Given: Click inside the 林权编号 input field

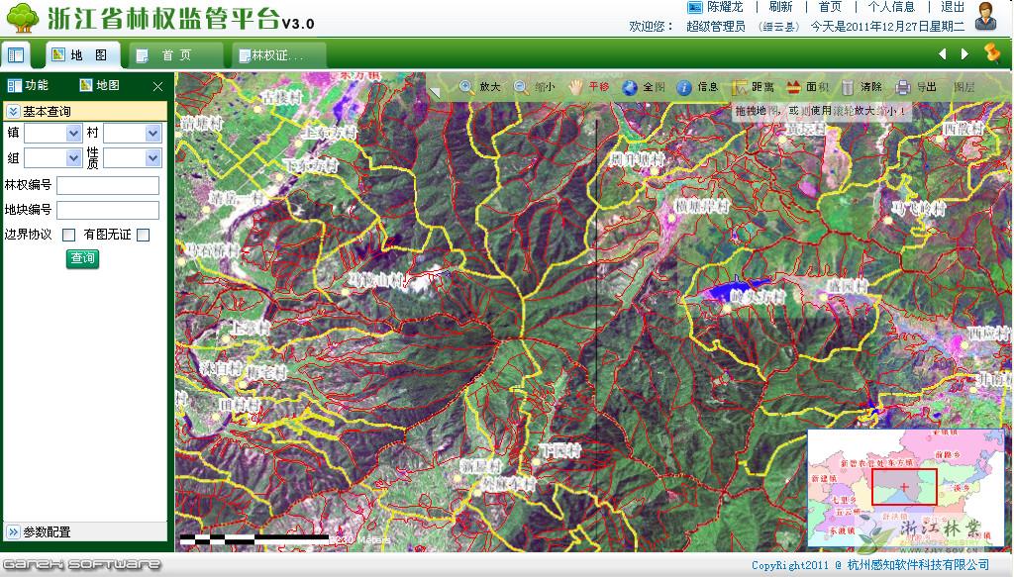Looking at the screenshot, I should 108,185.
